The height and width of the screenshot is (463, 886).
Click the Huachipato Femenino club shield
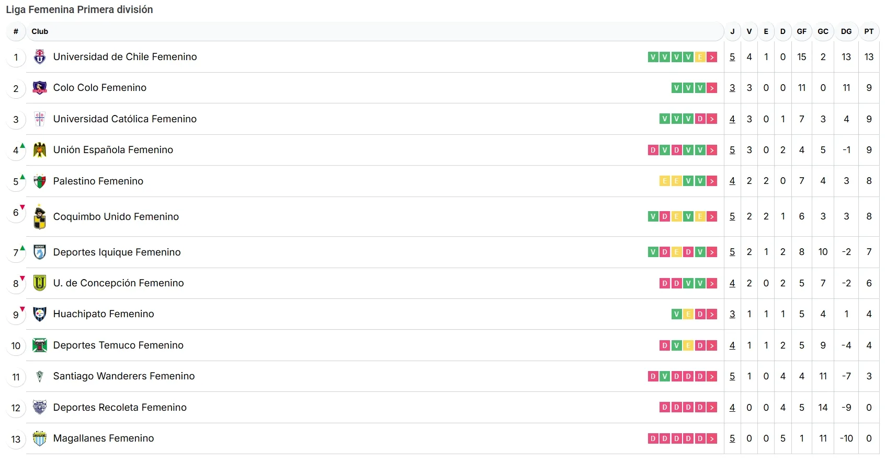[x=40, y=314]
